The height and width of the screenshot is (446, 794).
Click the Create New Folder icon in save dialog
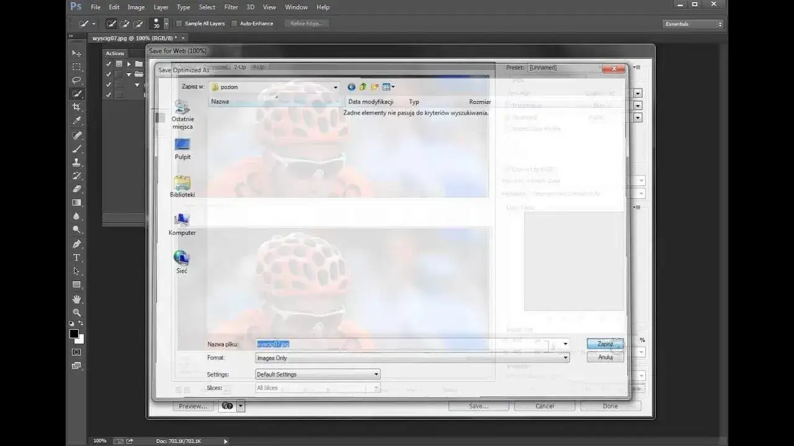pyautogui.click(x=374, y=87)
